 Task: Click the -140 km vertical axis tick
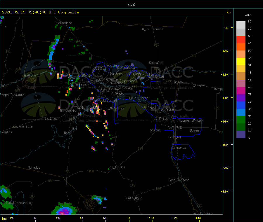point(225,98)
